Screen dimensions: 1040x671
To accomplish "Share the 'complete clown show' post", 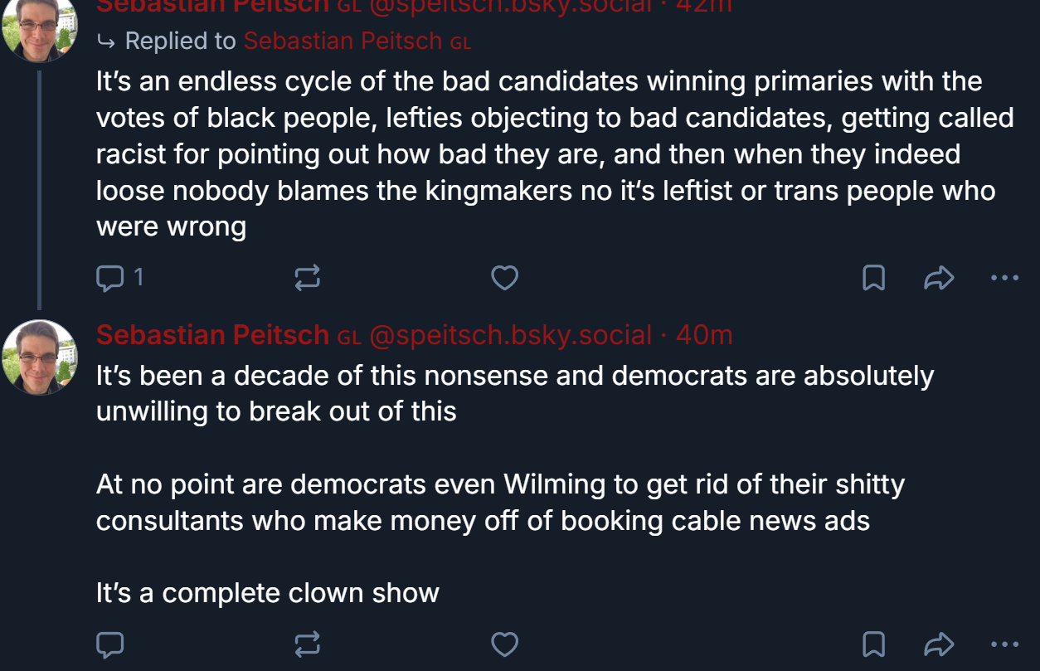I will (939, 644).
